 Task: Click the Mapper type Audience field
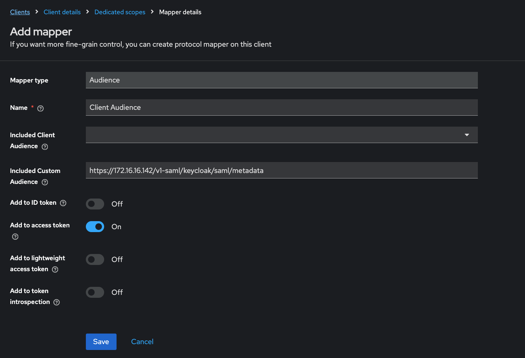[281, 80]
